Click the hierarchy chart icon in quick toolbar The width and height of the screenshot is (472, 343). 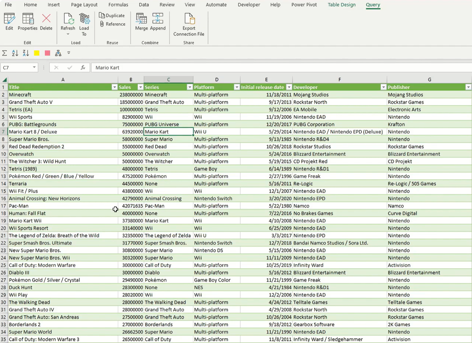(x=58, y=53)
